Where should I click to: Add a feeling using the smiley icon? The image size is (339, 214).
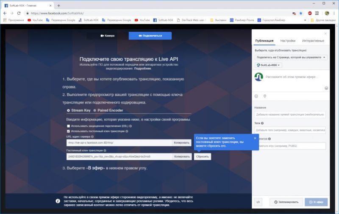coord(256,96)
